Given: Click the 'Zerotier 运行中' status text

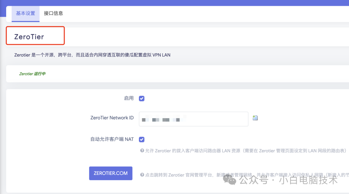Looking at the screenshot, I should 32,74.
